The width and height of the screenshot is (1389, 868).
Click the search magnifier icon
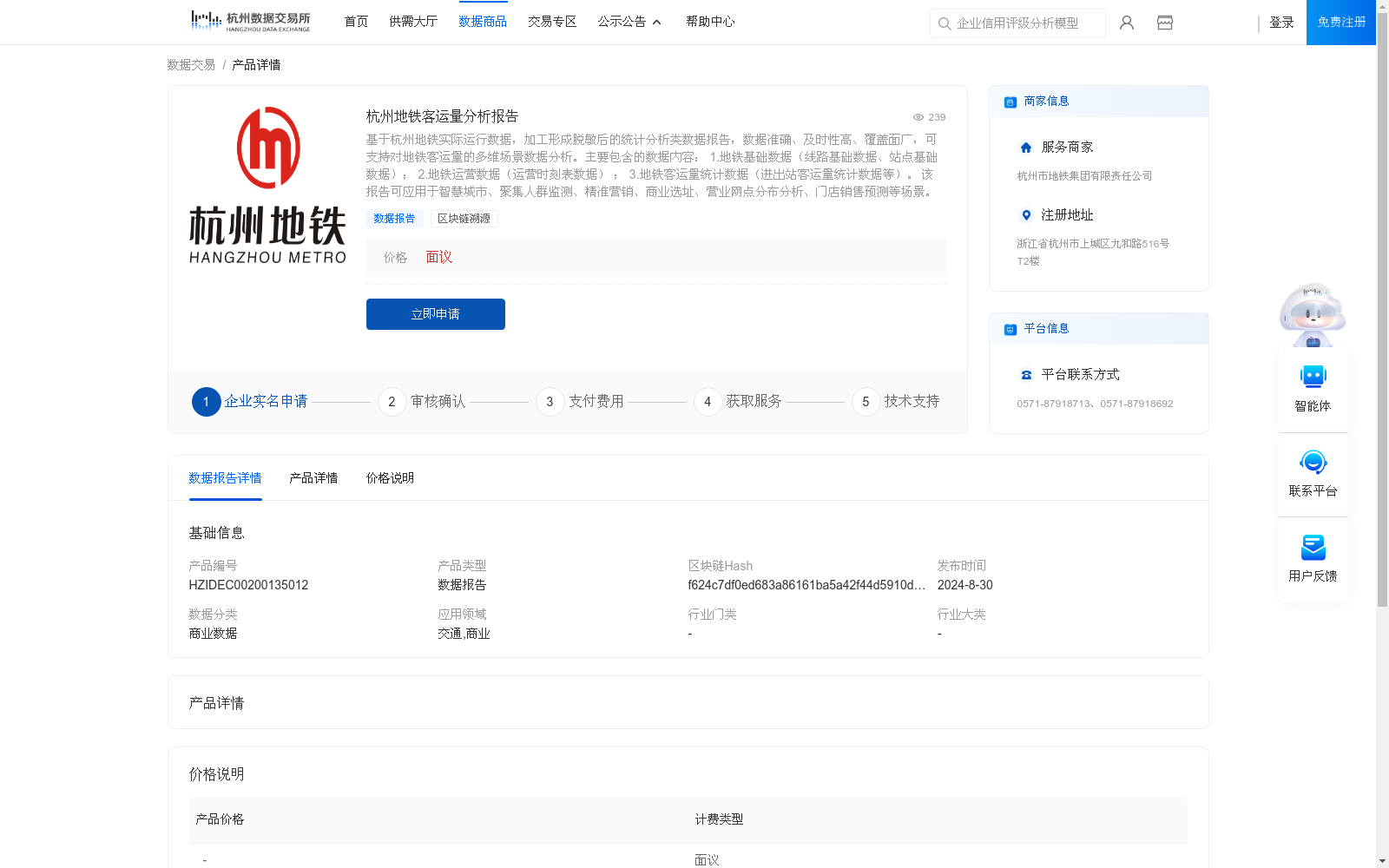pos(945,23)
